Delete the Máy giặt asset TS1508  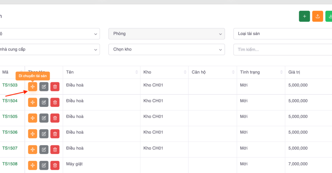click(55, 165)
